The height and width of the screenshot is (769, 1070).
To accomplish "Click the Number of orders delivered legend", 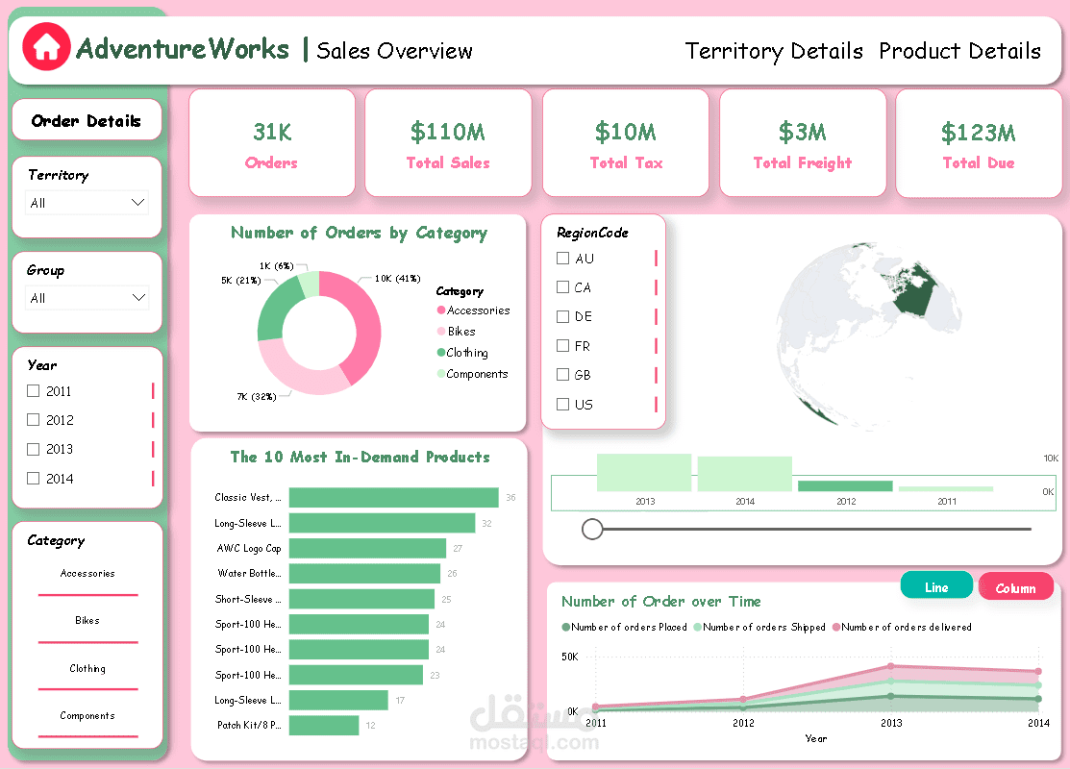I will tap(902, 627).
